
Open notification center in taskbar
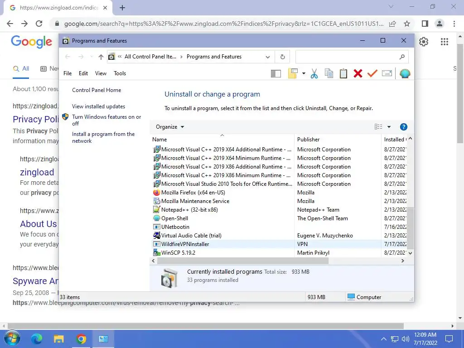449,339
